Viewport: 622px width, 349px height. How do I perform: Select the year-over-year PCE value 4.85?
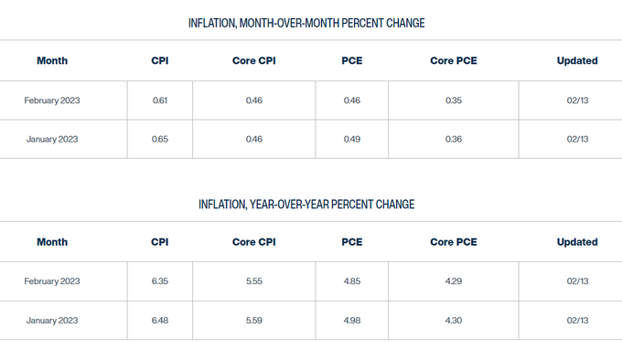352,280
